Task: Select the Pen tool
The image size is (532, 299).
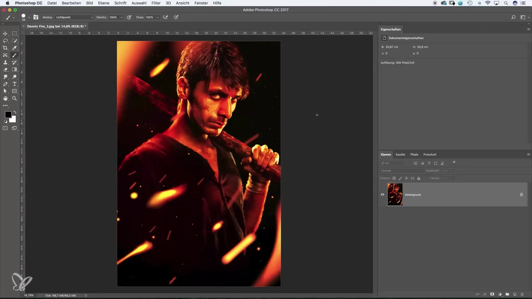Action: tap(5, 84)
